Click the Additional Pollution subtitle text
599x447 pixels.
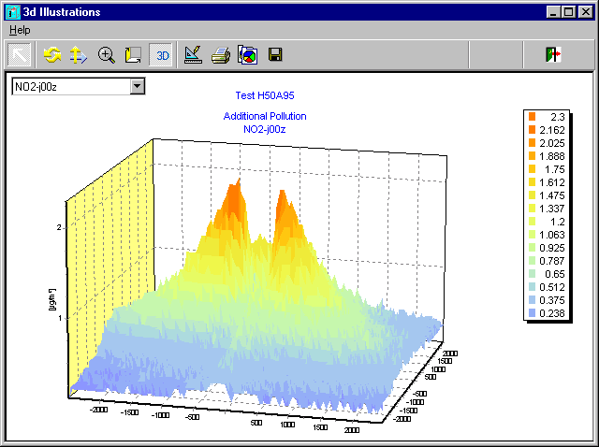click(265, 116)
